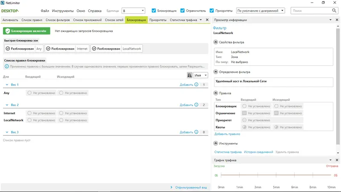Collapse the Инструменты section

[216, 143]
